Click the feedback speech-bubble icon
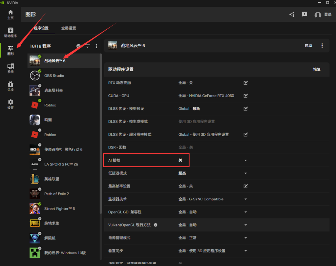This screenshot has height=266, width=336. coord(304,14)
